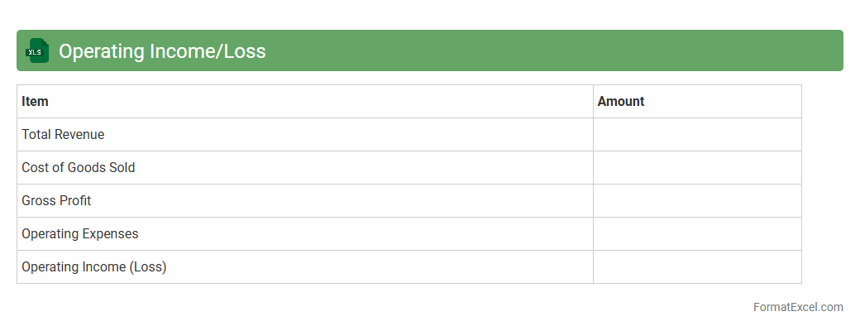Select the Item column header
The height and width of the screenshot is (331, 860).
[36, 101]
